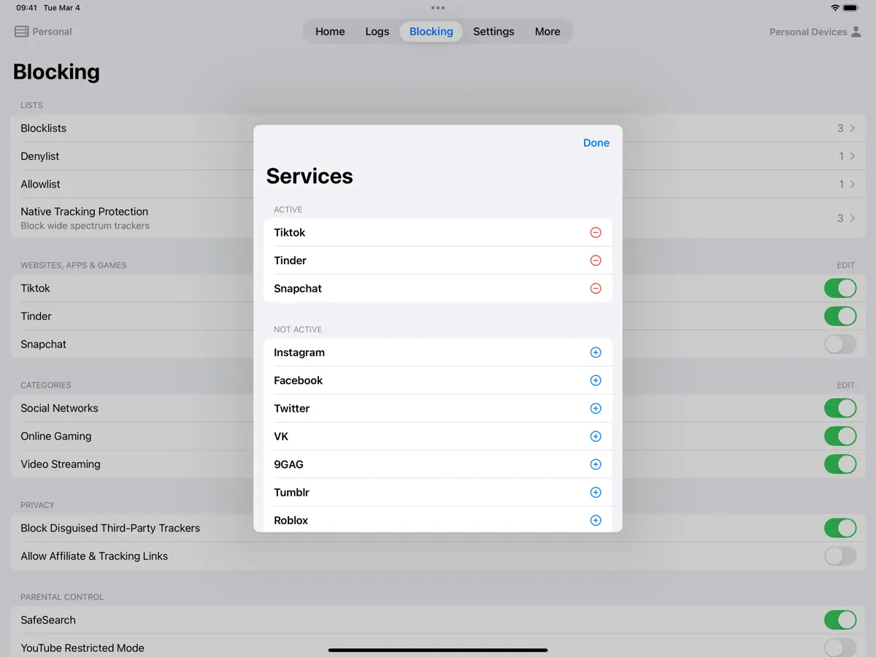Select the Blocking tab
Image resolution: width=876 pixels, height=657 pixels.
pyautogui.click(x=431, y=31)
